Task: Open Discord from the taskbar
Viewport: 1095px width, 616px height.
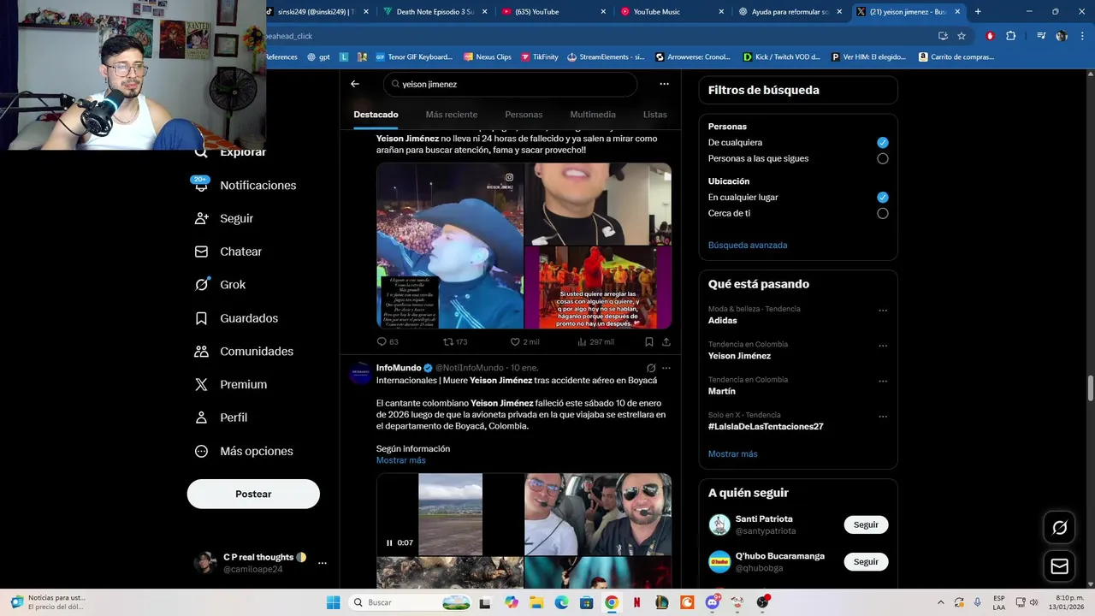Action: click(713, 602)
